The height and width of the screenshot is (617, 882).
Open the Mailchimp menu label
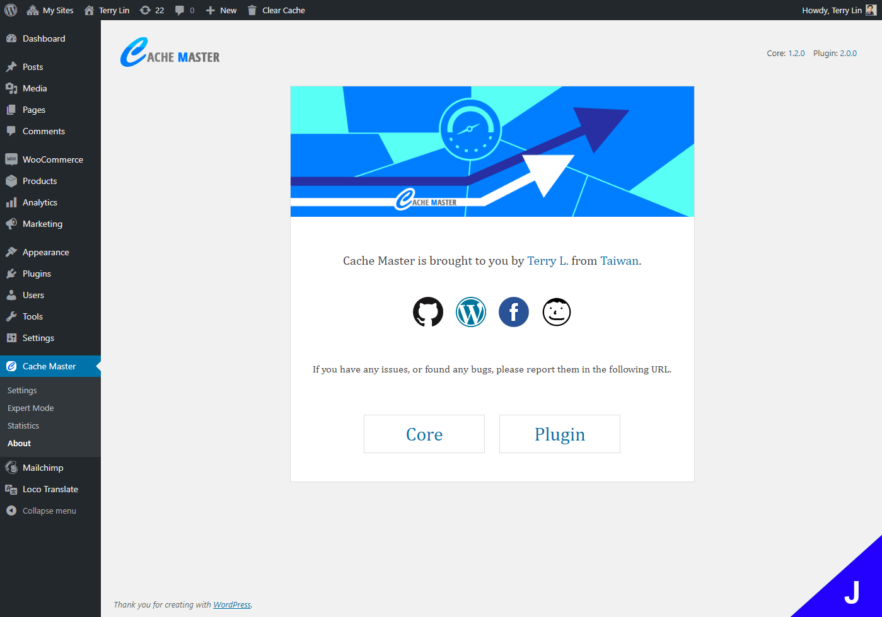(x=43, y=468)
